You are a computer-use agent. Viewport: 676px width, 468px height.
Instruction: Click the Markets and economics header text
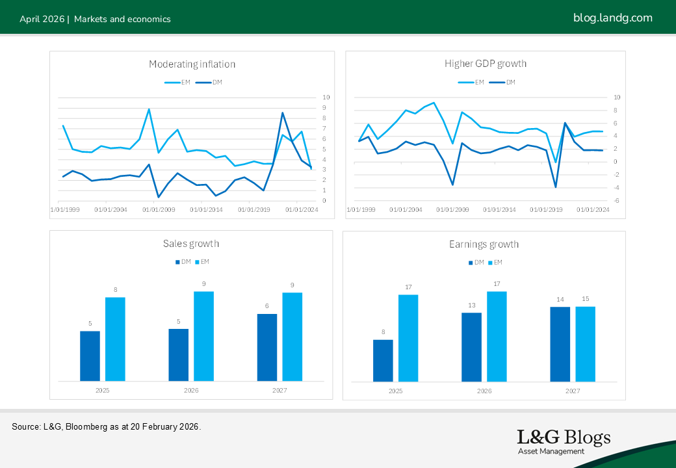(122, 19)
